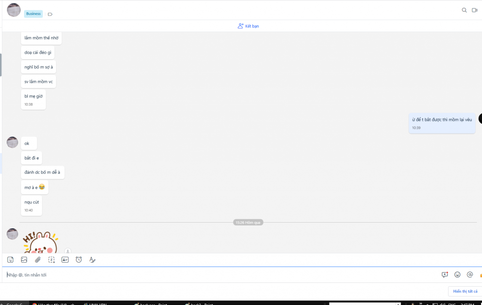
Task: Click the message input field
Action: [x=221, y=275]
